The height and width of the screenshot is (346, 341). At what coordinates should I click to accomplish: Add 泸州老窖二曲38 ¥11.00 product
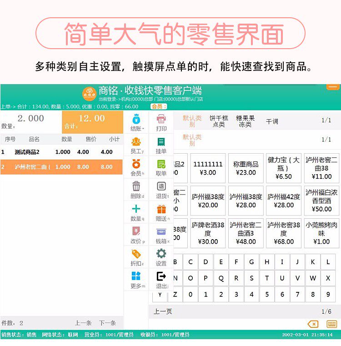click(x=321, y=168)
